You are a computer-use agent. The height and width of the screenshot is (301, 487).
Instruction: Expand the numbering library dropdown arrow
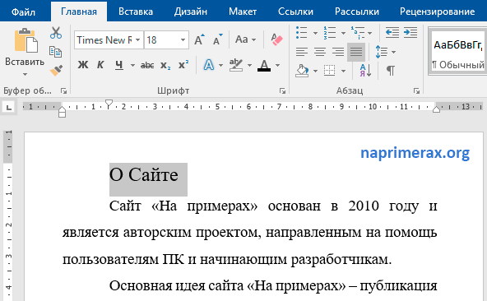tap(343, 33)
